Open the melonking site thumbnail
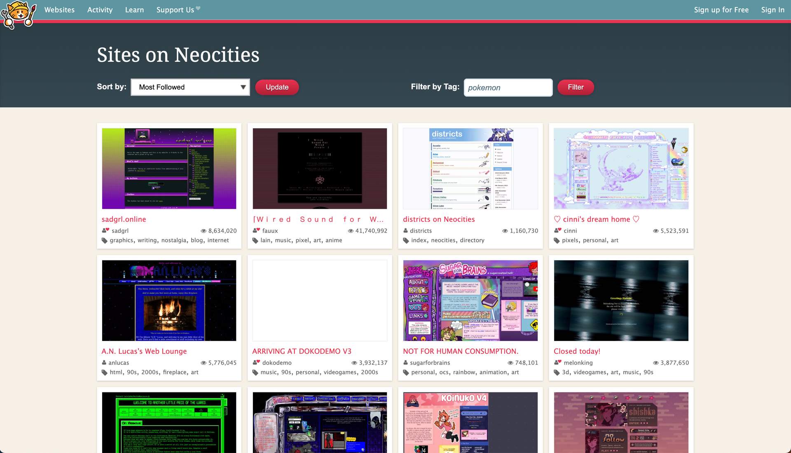This screenshot has width=791, height=453. [621, 300]
